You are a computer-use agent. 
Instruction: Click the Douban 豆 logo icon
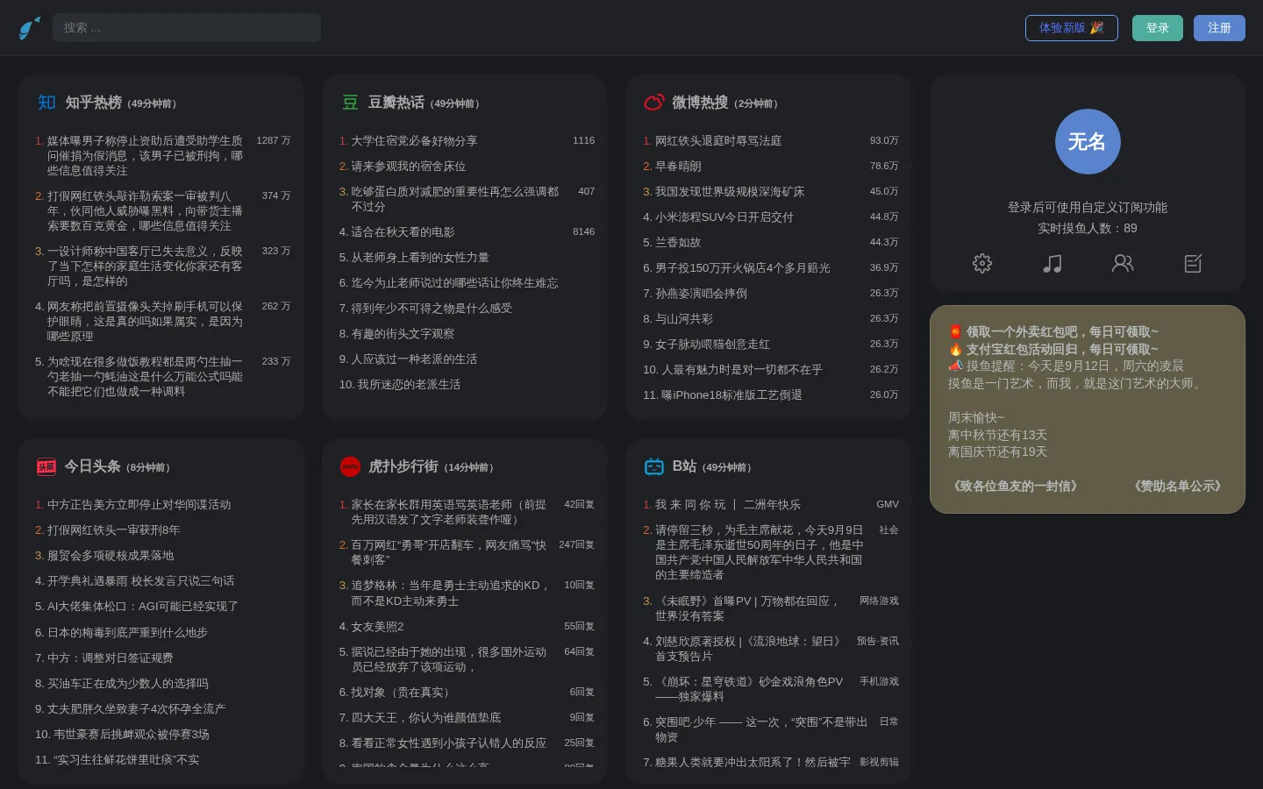[x=350, y=103]
